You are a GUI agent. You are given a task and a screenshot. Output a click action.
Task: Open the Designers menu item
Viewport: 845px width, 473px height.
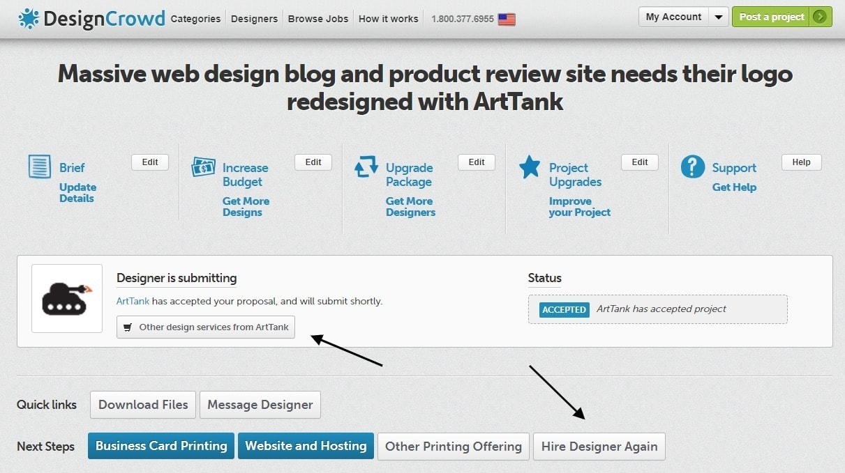coord(254,19)
